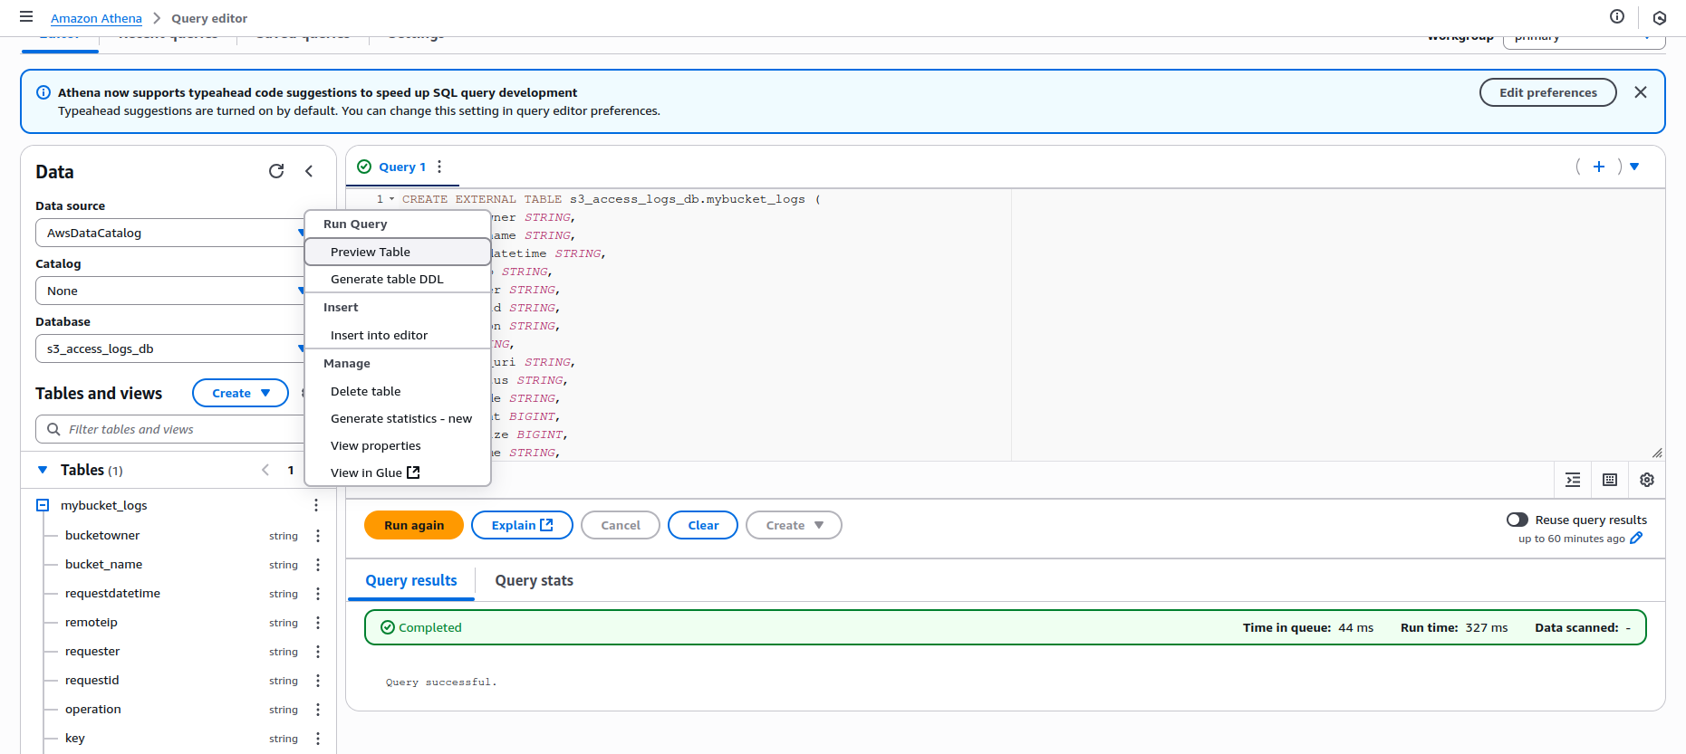Viewport: 1686px width, 754px height.
Task: Select View properties menu item
Action: click(x=398, y=445)
